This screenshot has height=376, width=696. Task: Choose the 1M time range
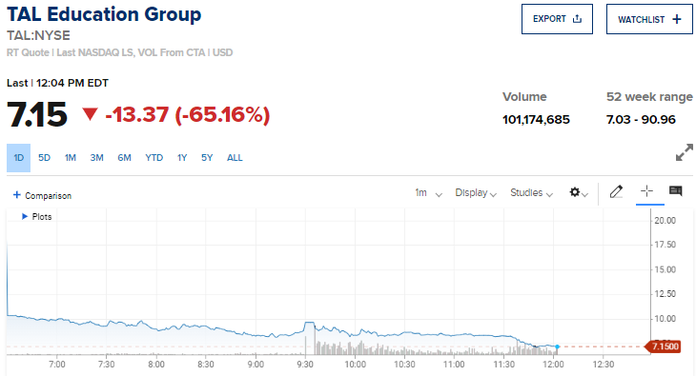pyautogui.click(x=71, y=158)
